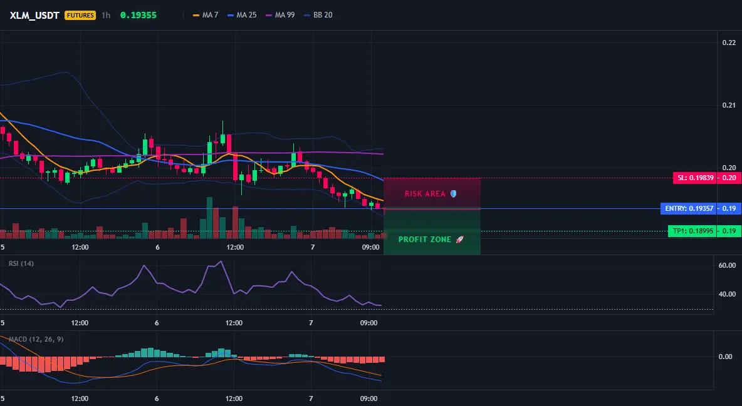Click the 0.21 price axis label
The image size is (742, 406).
[729, 105]
